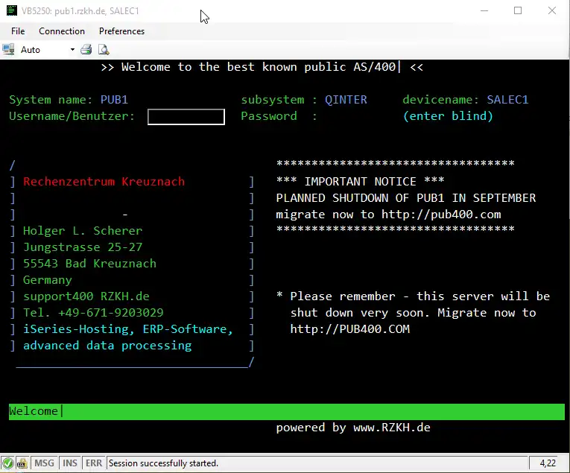The image size is (570, 473).
Task: Click '55543 Bad Kreuznach' line
Action: [89, 264]
